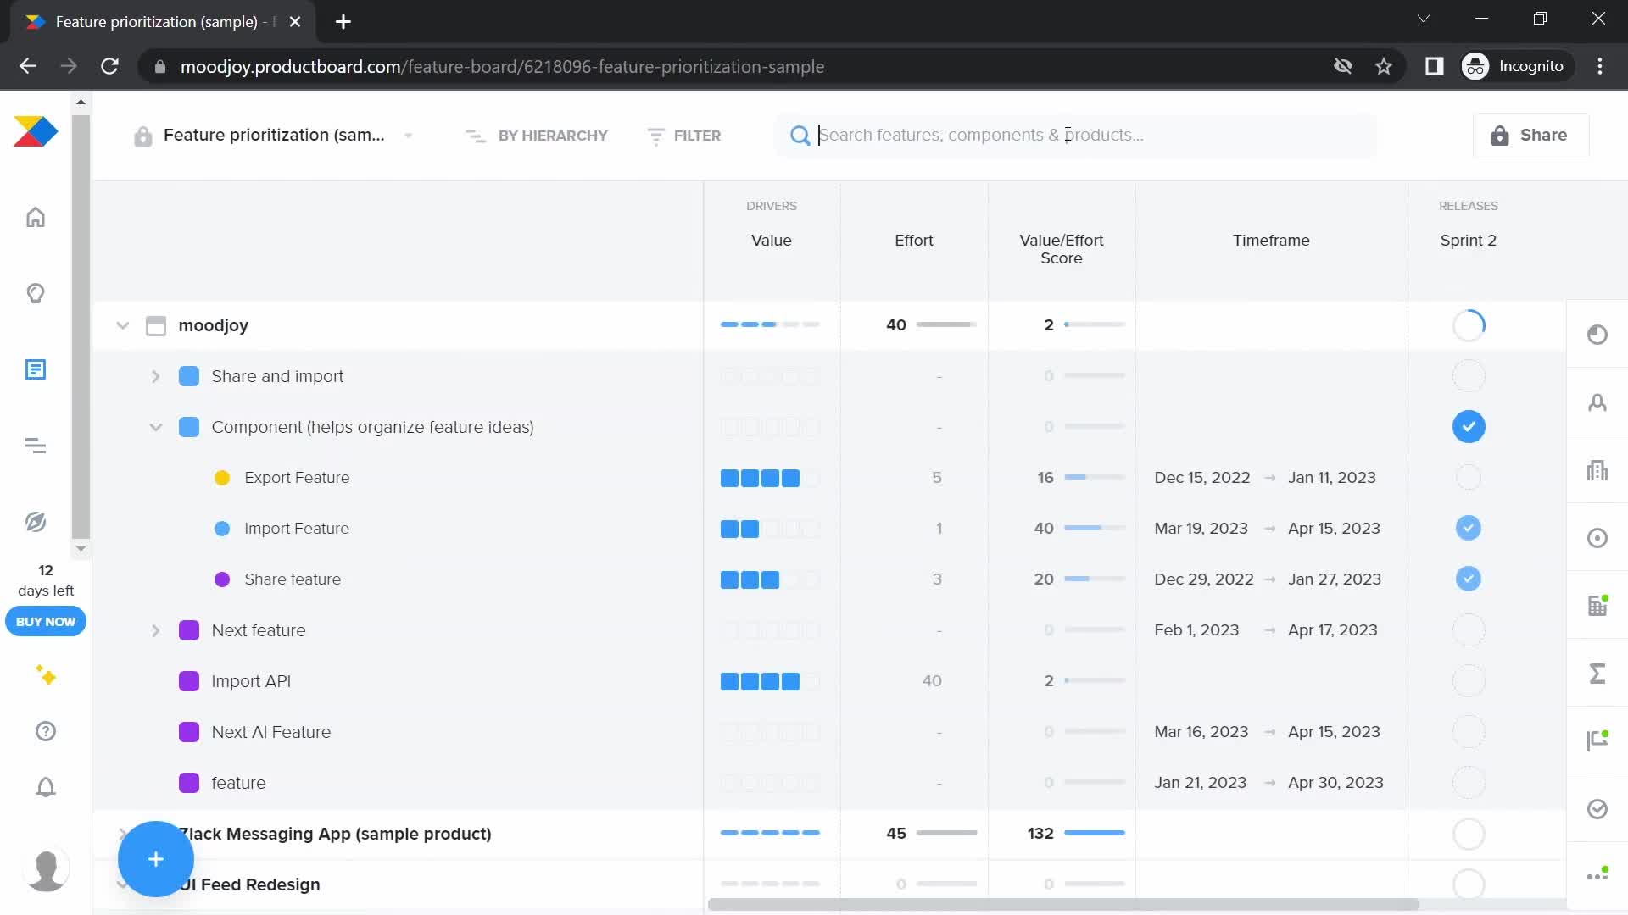Click the Share button

tap(1530, 136)
